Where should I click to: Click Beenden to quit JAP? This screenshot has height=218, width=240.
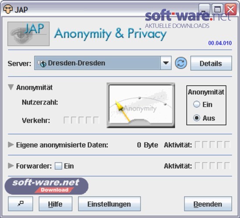tap(208, 204)
